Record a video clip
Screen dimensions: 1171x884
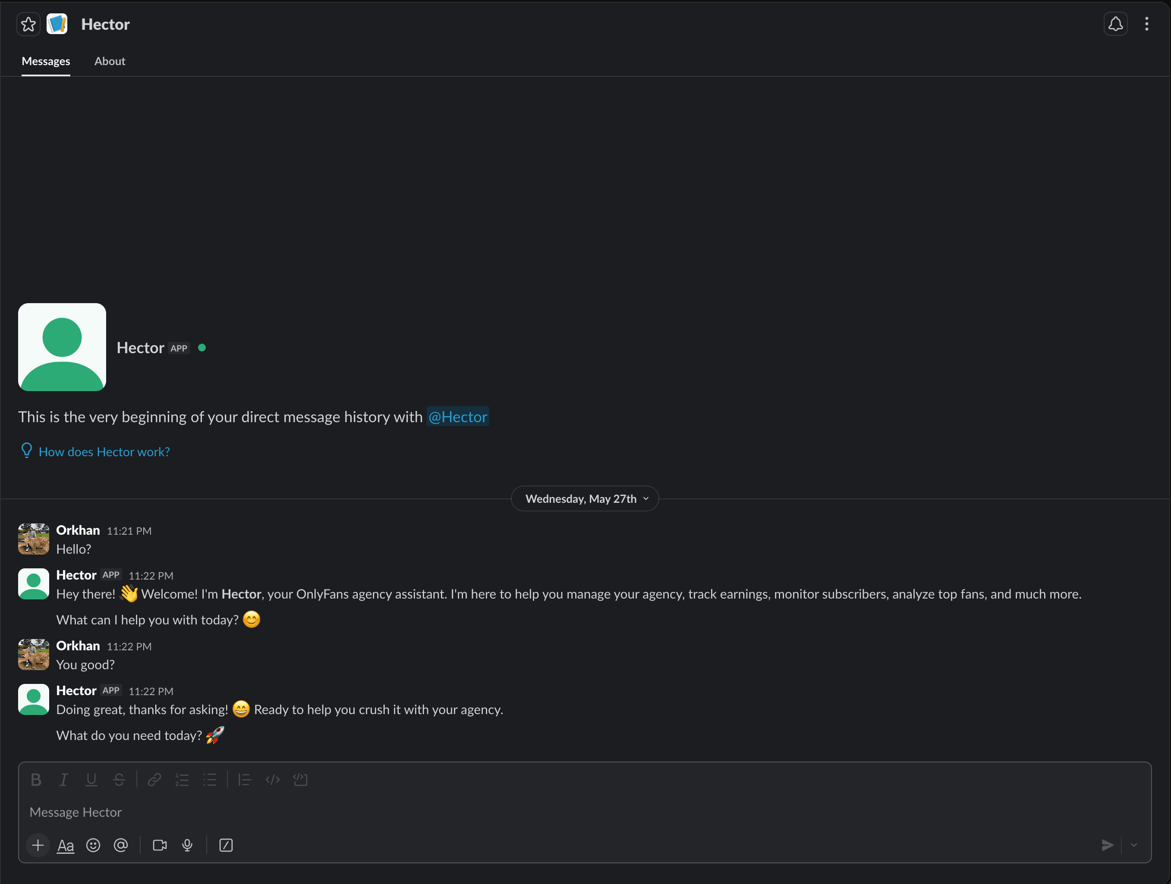pos(160,845)
